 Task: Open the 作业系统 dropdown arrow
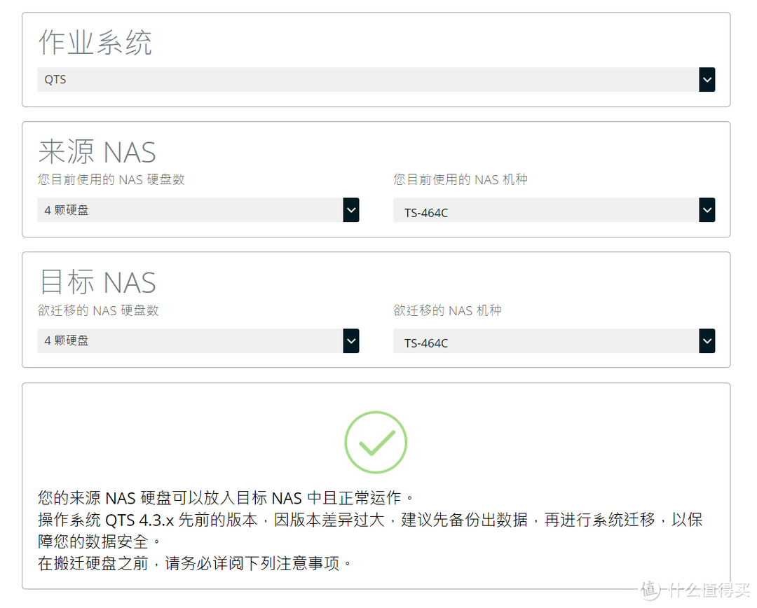click(707, 79)
